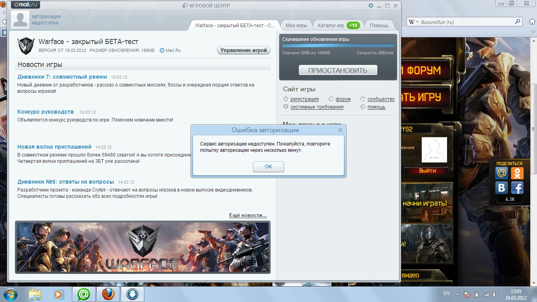Open the search engine dropdown next to W
The height and width of the screenshot is (302, 537).
pos(414,22)
